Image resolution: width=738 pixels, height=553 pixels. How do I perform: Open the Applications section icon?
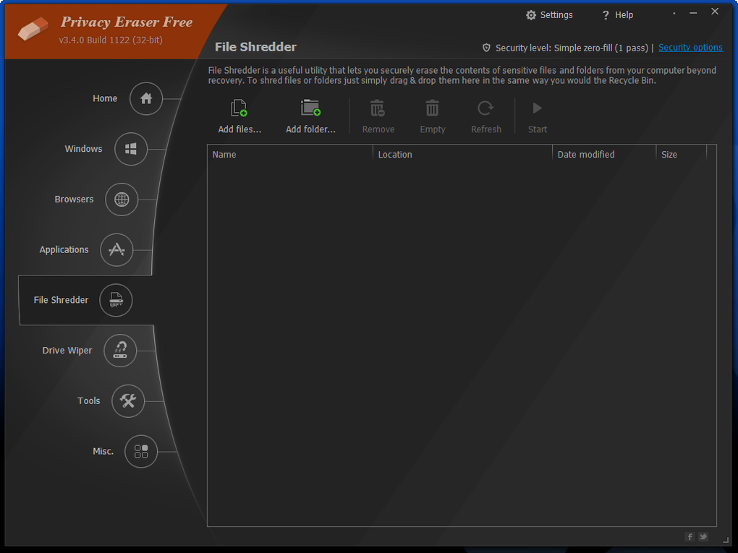pos(116,249)
